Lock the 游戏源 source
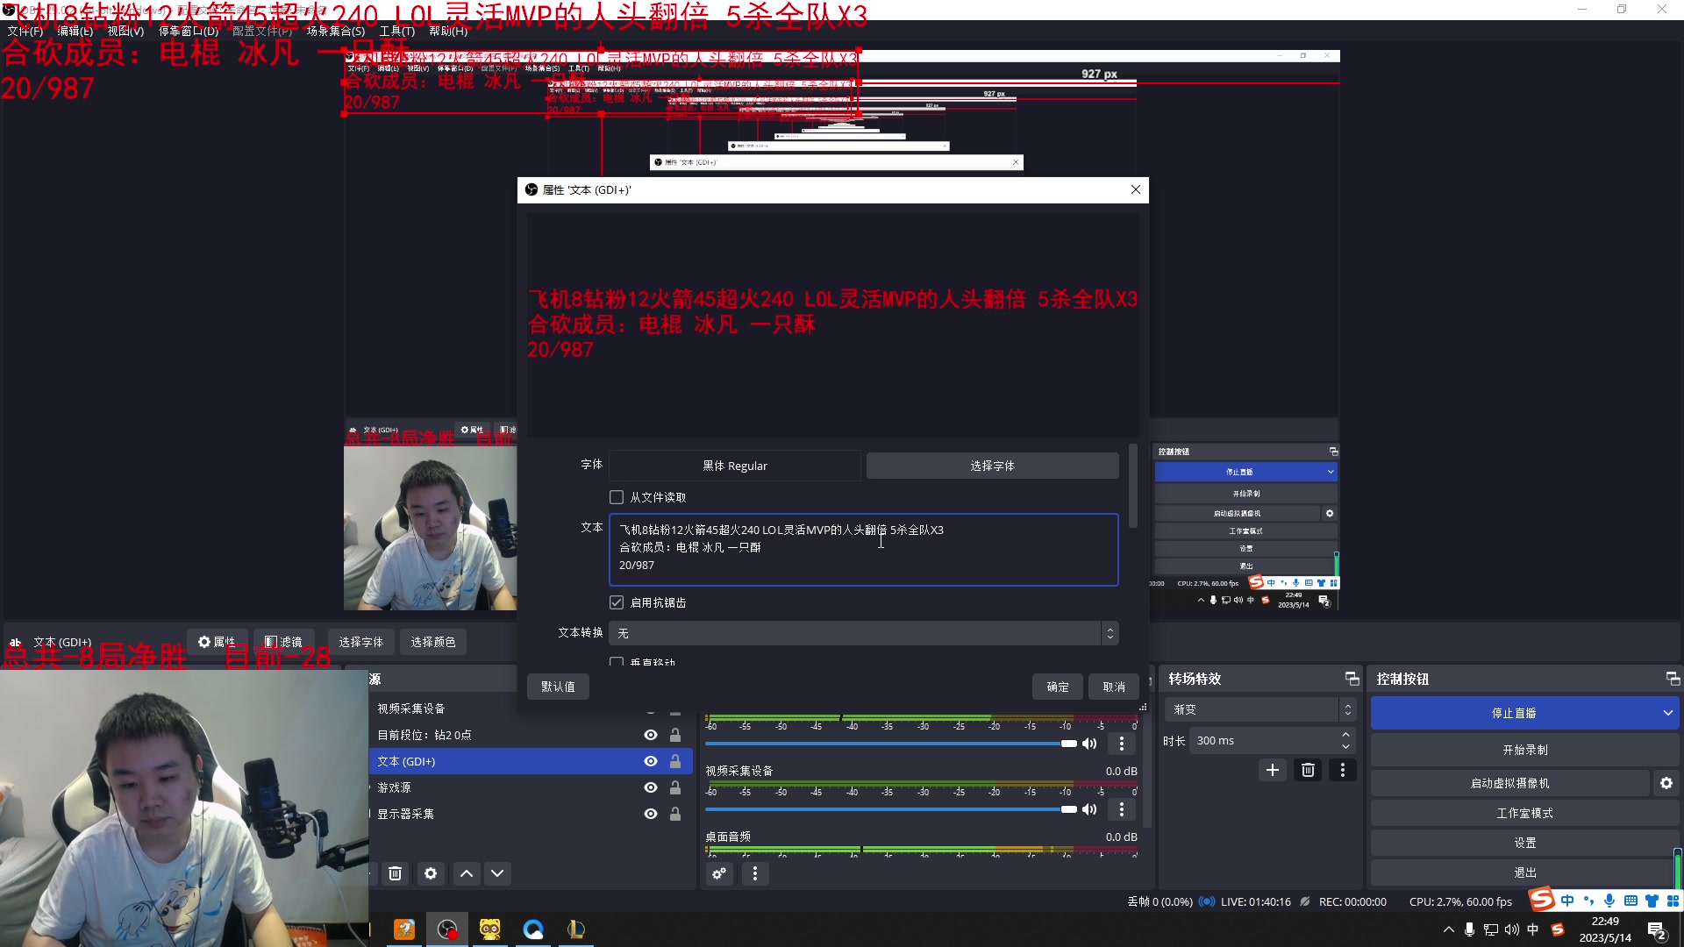 675,787
